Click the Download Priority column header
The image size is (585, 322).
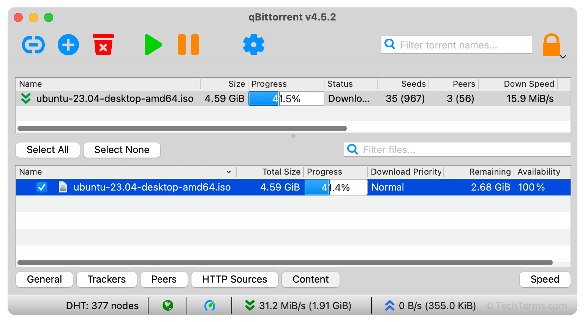click(x=406, y=172)
